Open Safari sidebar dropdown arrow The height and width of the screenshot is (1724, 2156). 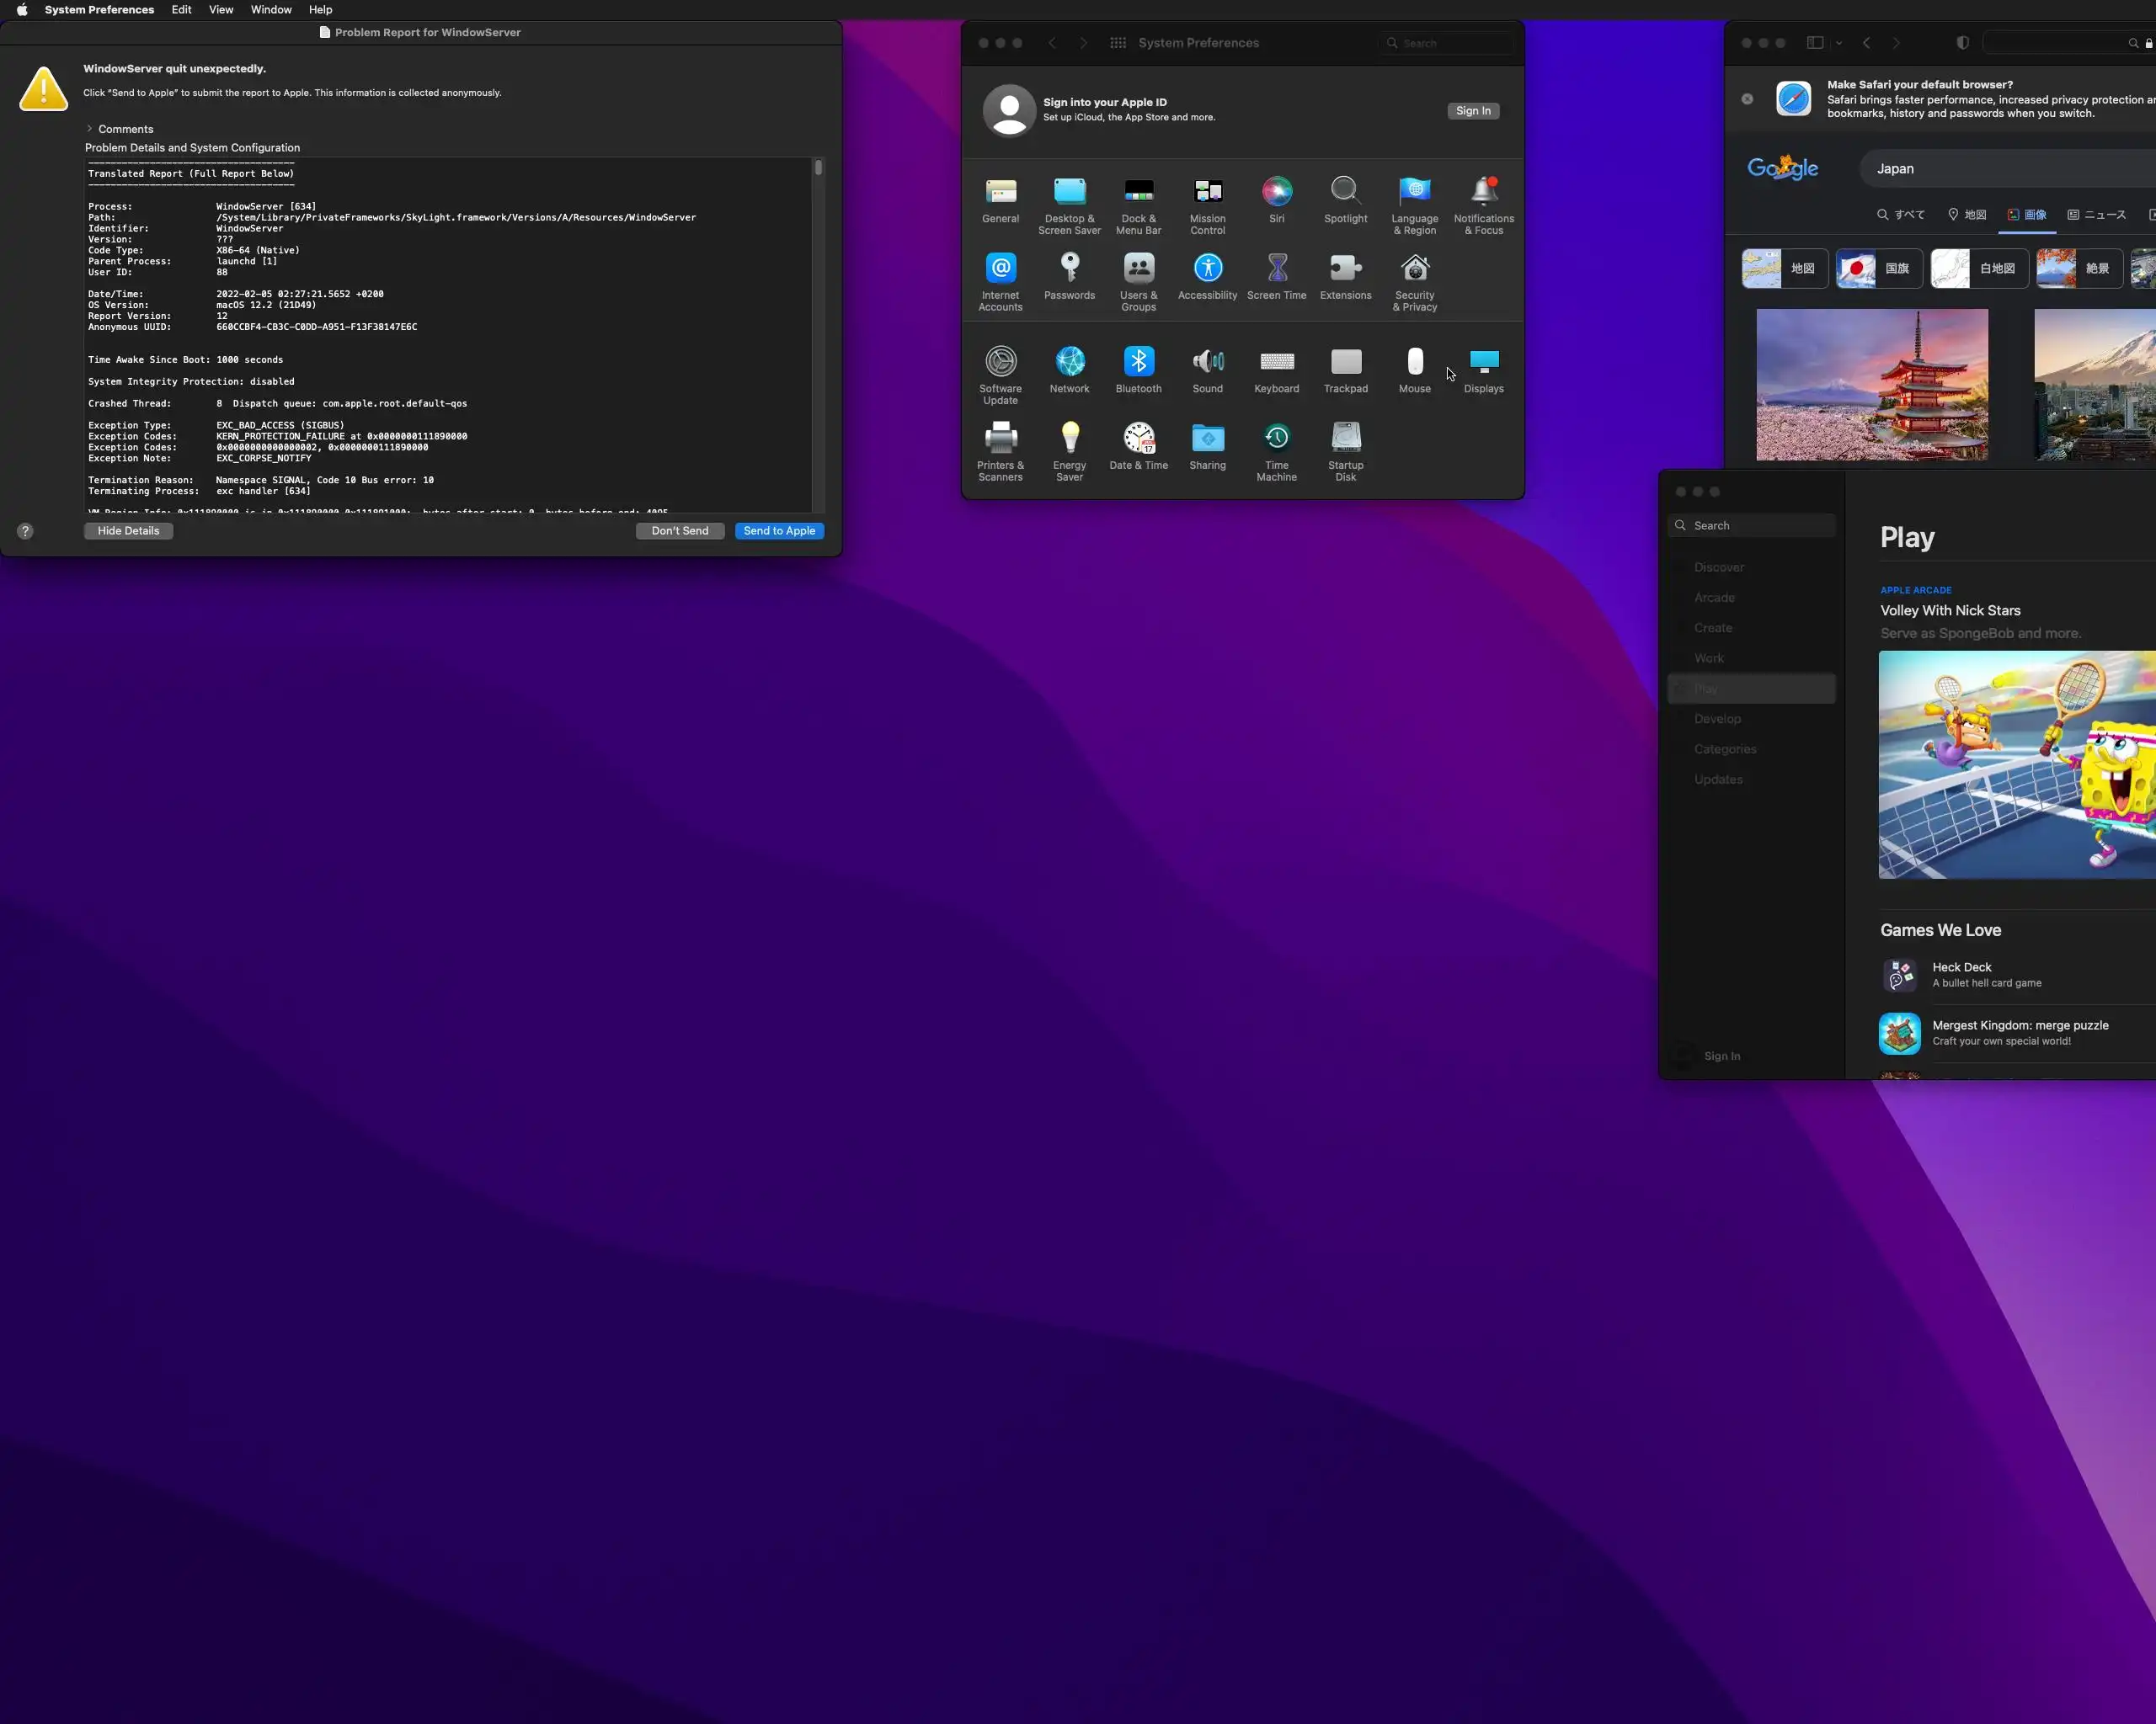[x=1838, y=43]
